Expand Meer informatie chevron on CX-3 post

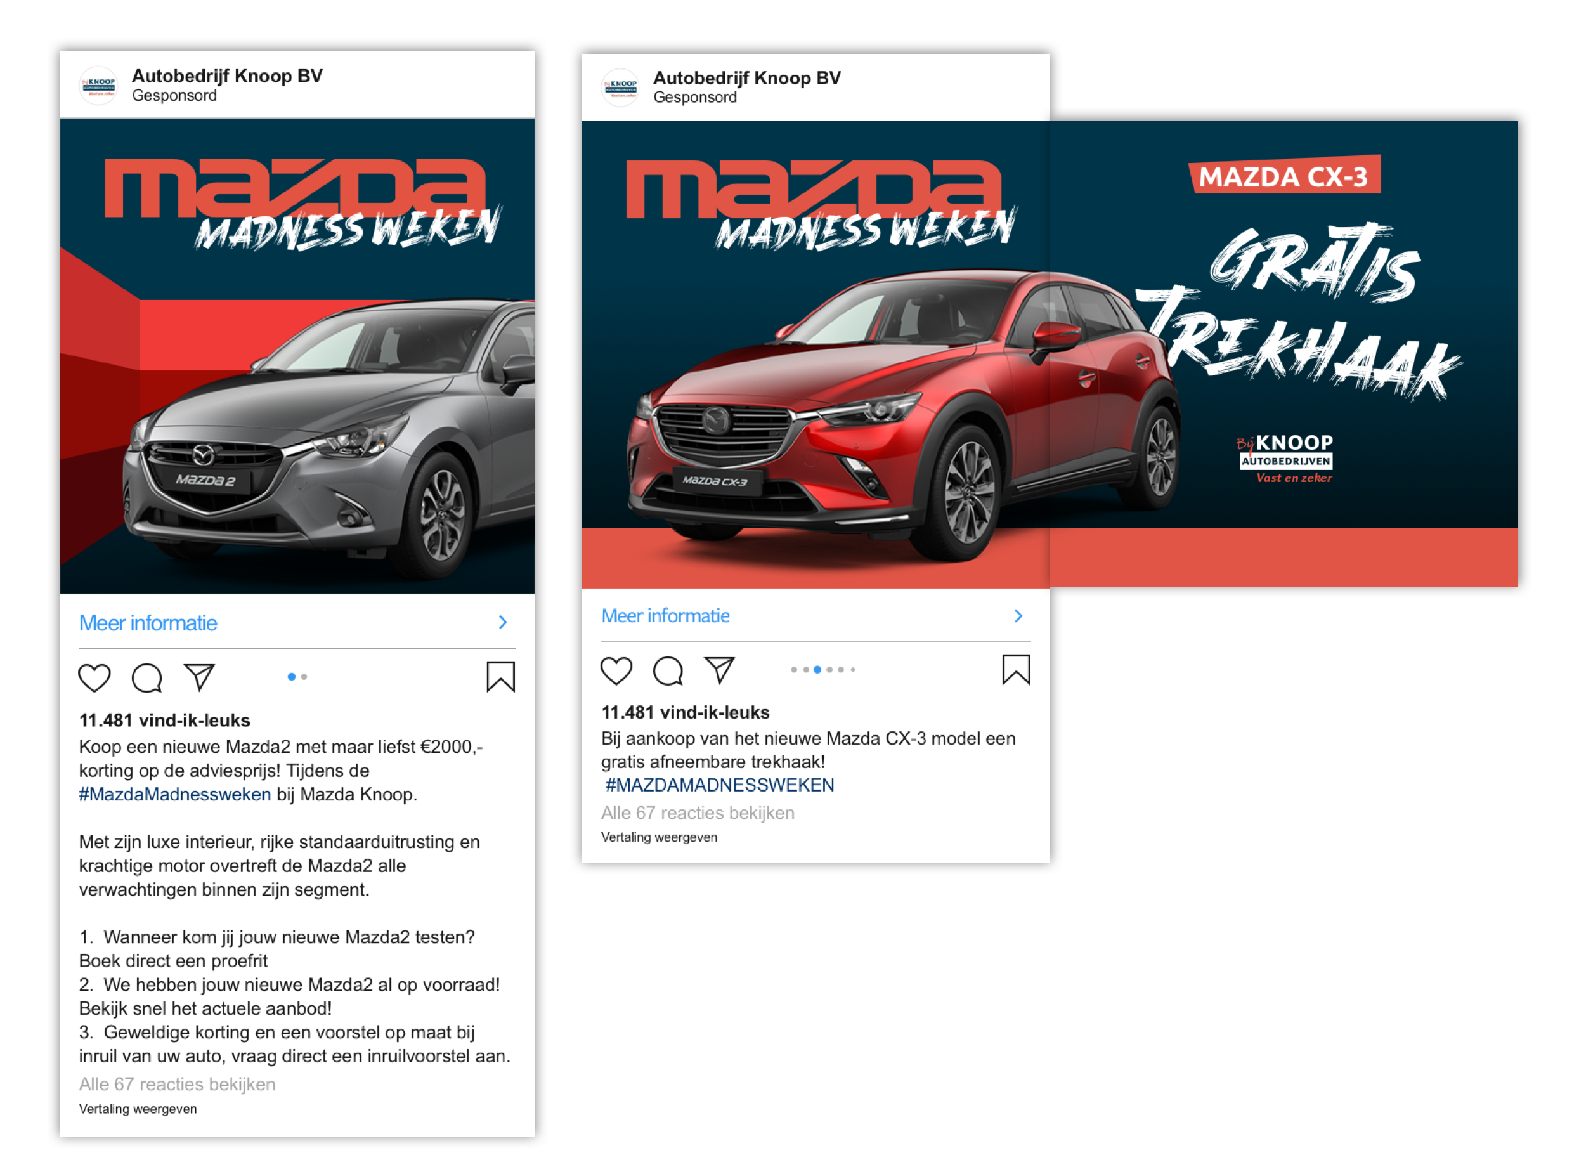tap(1018, 615)
